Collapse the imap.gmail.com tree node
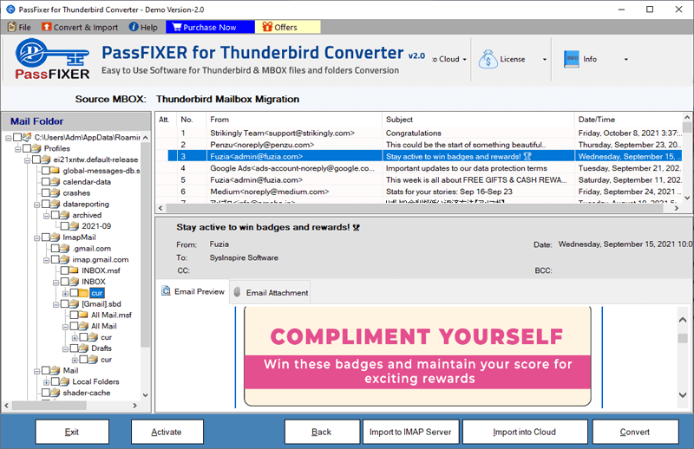 [x=46, y=260]
